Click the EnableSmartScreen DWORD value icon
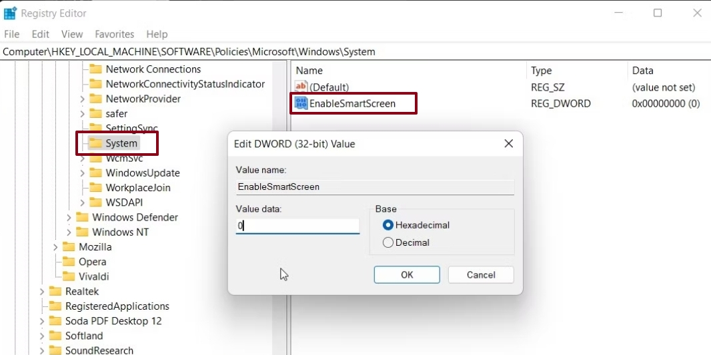The height and width of the screenshot is (355, 711). pos(301,103)
